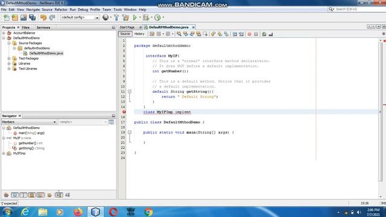Click the New Project toolbar icon

14,17
